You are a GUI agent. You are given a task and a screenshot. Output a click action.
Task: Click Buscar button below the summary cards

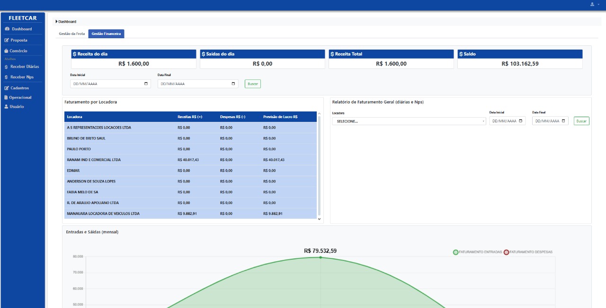click(x=253, y=84)
